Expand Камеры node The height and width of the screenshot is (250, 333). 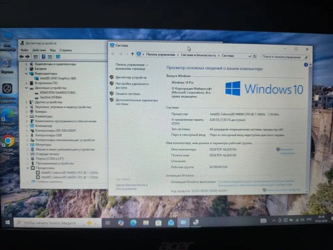pyautogui.click(x=27, y=112)
